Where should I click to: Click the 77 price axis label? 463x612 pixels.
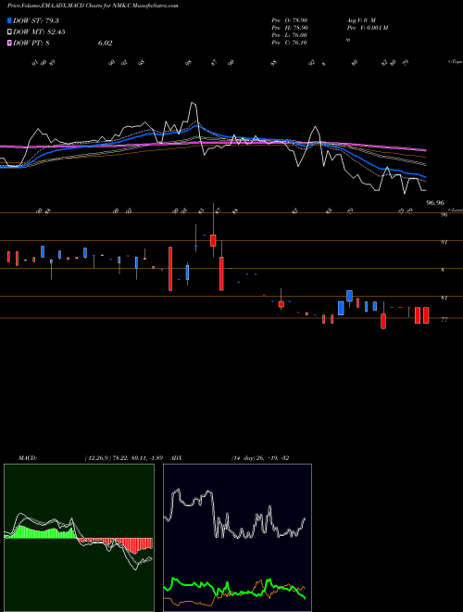(x=444, y=319)
